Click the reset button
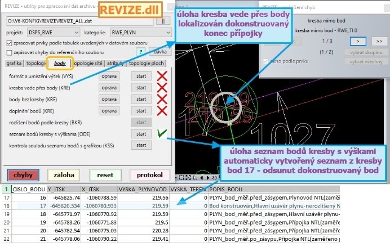 coord(105,175)
